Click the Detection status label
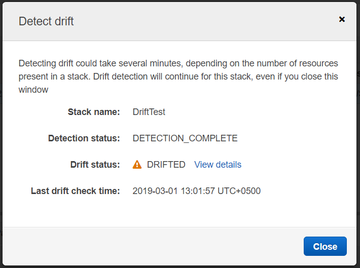360x268 pixels. [x=84, y=138]
